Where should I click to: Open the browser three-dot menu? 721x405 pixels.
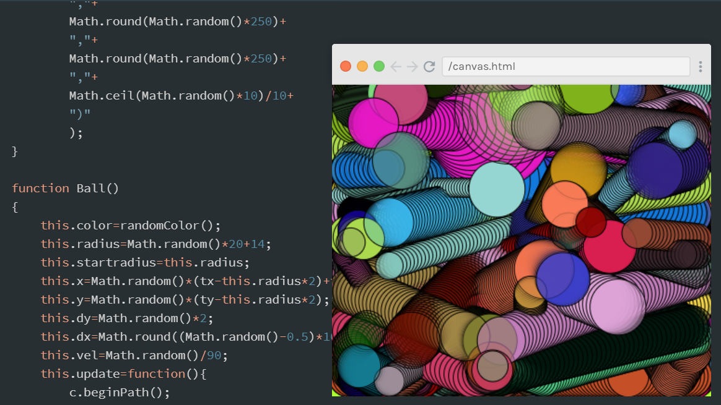(x=701, y=67)
